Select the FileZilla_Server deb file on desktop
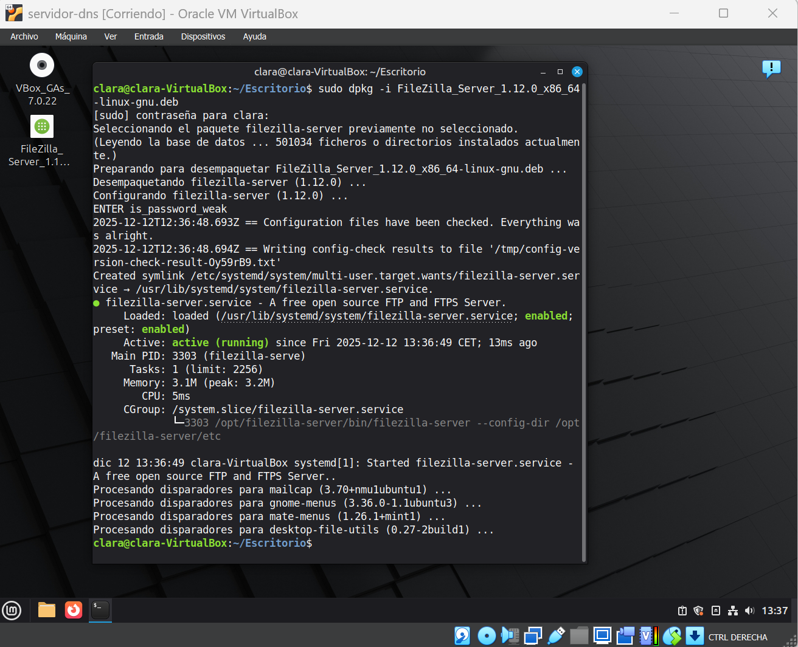This screenshot has width=798, height=647. [x=42, y=126]
